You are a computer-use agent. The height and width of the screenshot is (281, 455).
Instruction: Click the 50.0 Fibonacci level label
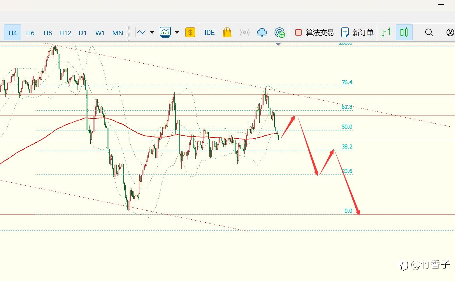click(x=347, y=127)
